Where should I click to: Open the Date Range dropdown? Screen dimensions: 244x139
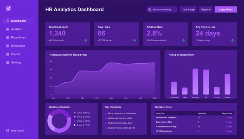(188, 9)
